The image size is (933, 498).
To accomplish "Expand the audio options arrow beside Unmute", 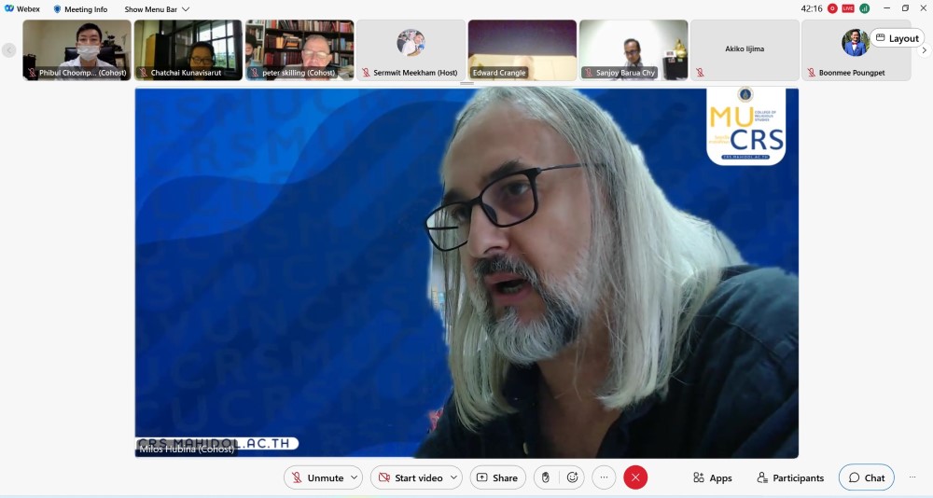I will coord(355,477).
